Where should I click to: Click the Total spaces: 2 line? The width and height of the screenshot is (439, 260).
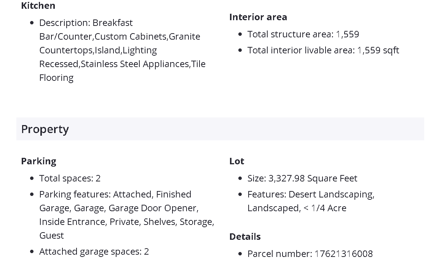tap(70, 178)
